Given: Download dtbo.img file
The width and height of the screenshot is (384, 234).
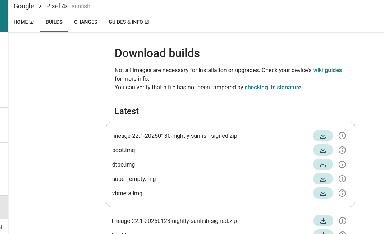Looking at the screenshot, I should click(323, 164).
